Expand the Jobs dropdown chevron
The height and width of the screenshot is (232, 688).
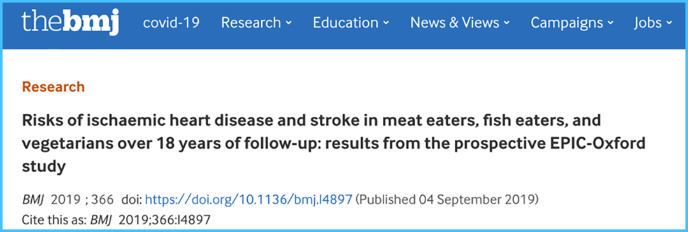pos(669,24)
